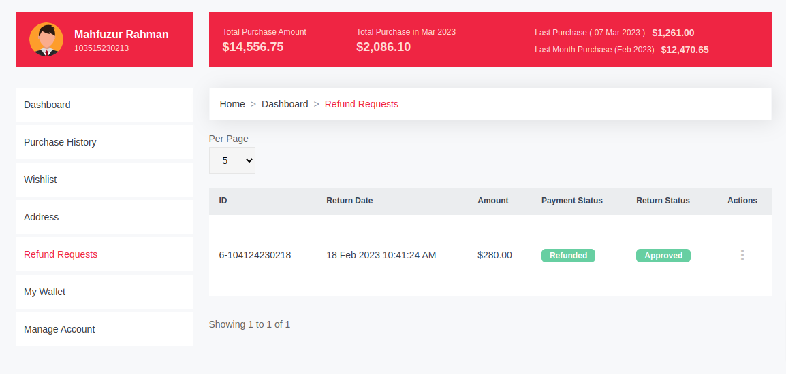Click the Refund Requests breadcrumb
This screenshot has width=786, height=374.
tap(361, 104)
